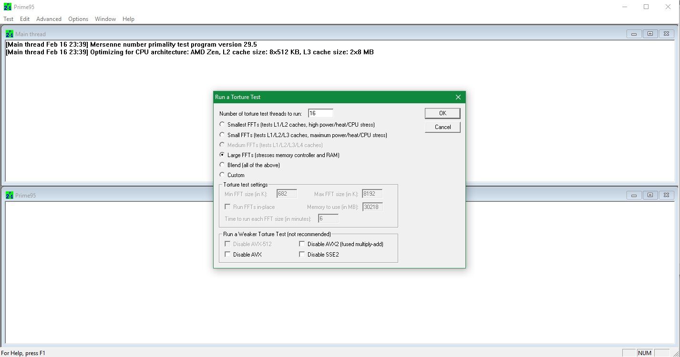Image resolution: width=680 pixels, height=357 pixels.
Task: Minimize the lower Prime95 child window
Action: (634, 195)
